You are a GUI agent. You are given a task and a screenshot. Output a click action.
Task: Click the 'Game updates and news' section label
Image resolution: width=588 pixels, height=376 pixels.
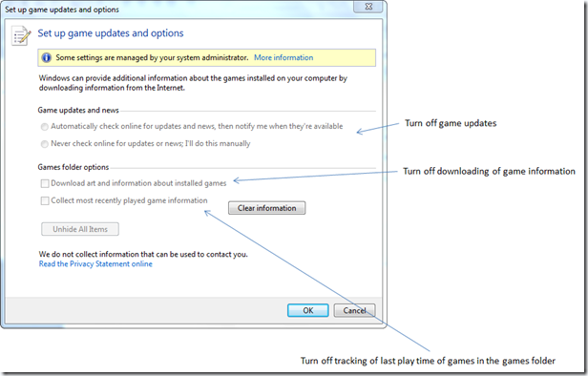click(78, 110)
